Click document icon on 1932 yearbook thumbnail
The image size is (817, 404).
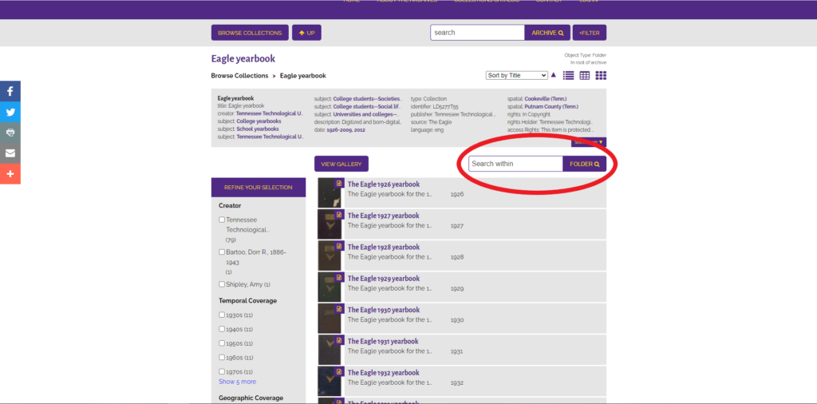[x=339, y=371]
